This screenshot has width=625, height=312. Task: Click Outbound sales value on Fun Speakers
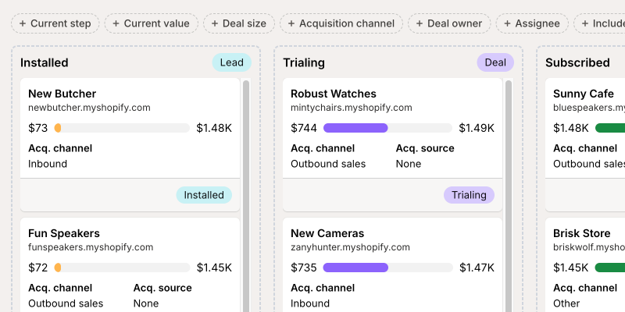(x=66, y=303)
